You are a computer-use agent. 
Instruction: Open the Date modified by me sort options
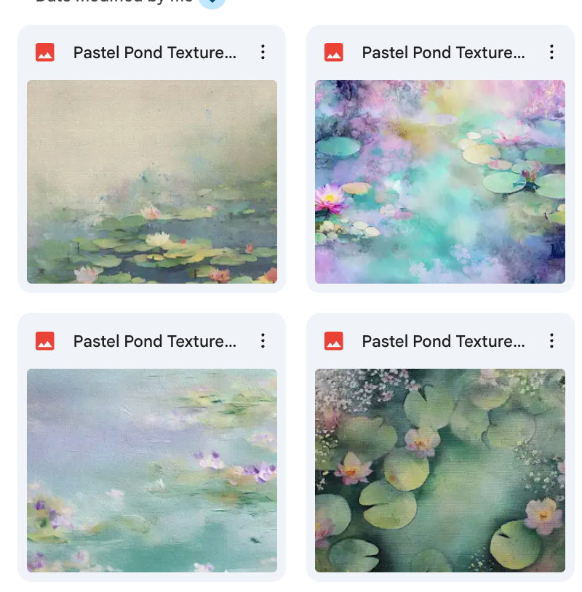click(114, 2)
